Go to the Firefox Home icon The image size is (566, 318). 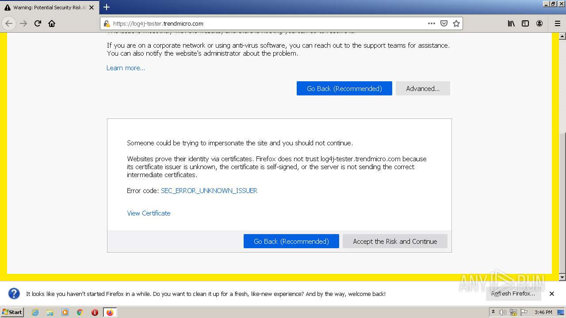52,23
